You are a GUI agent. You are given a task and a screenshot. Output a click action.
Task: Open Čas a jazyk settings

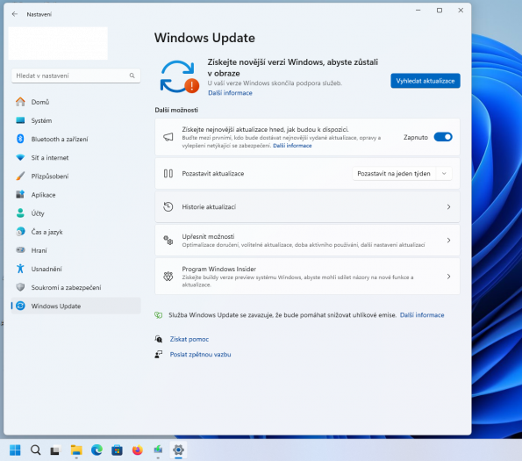(76, 232)
